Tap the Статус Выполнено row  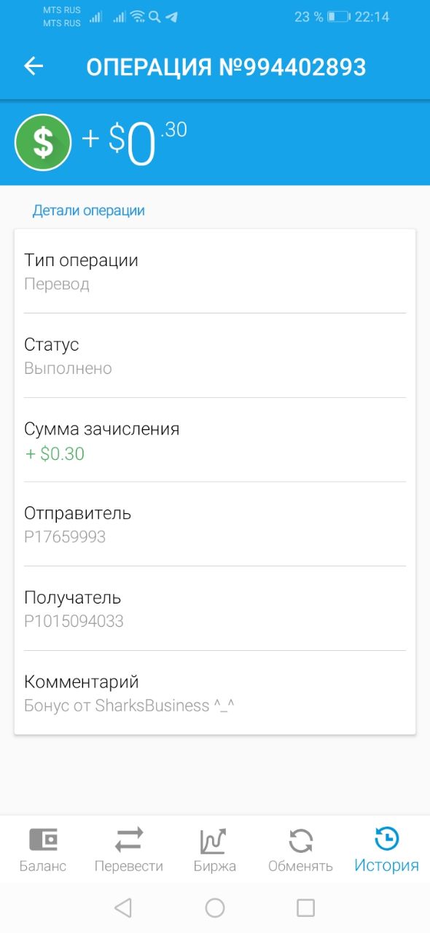point(215,356)
